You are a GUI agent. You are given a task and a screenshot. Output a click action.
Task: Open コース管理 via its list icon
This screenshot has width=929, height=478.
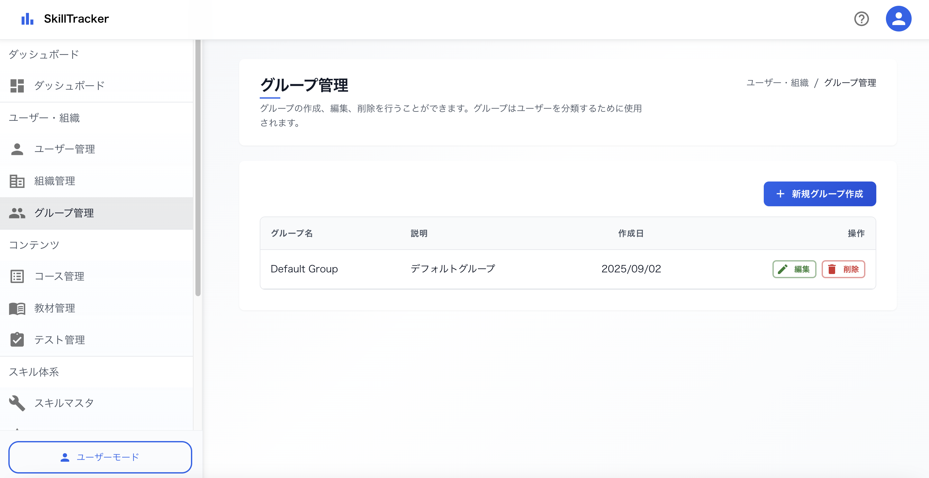[17, 276]
